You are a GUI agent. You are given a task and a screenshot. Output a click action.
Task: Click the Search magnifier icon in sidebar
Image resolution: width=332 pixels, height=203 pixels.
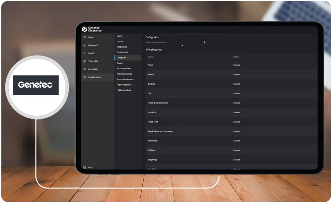point(85,53)
